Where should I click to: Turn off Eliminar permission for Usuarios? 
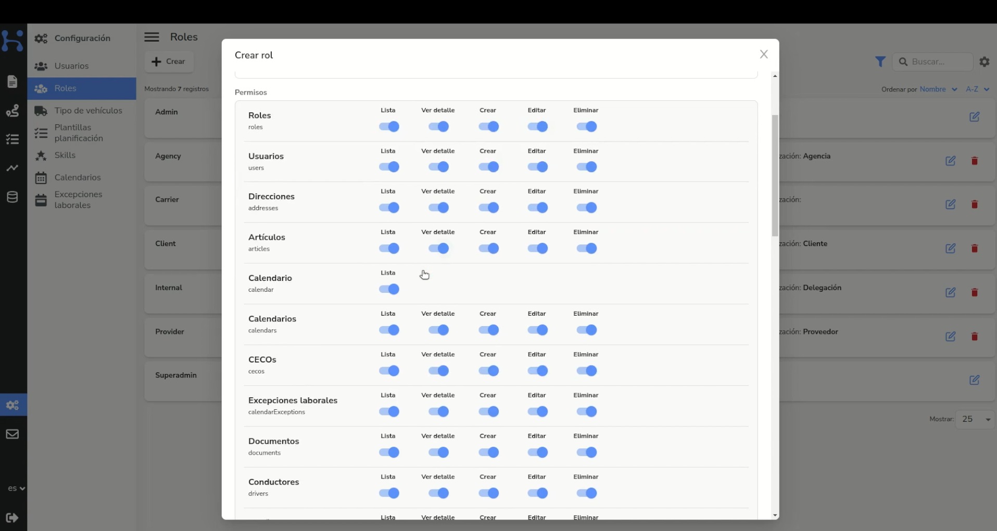pyautogui.click(x=587, y=167)
